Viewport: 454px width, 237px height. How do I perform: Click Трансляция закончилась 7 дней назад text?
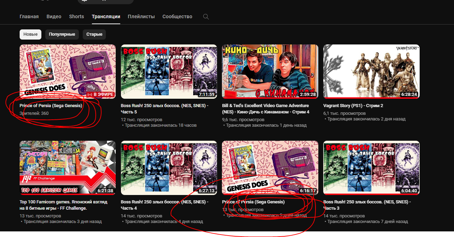coord(367,222)
